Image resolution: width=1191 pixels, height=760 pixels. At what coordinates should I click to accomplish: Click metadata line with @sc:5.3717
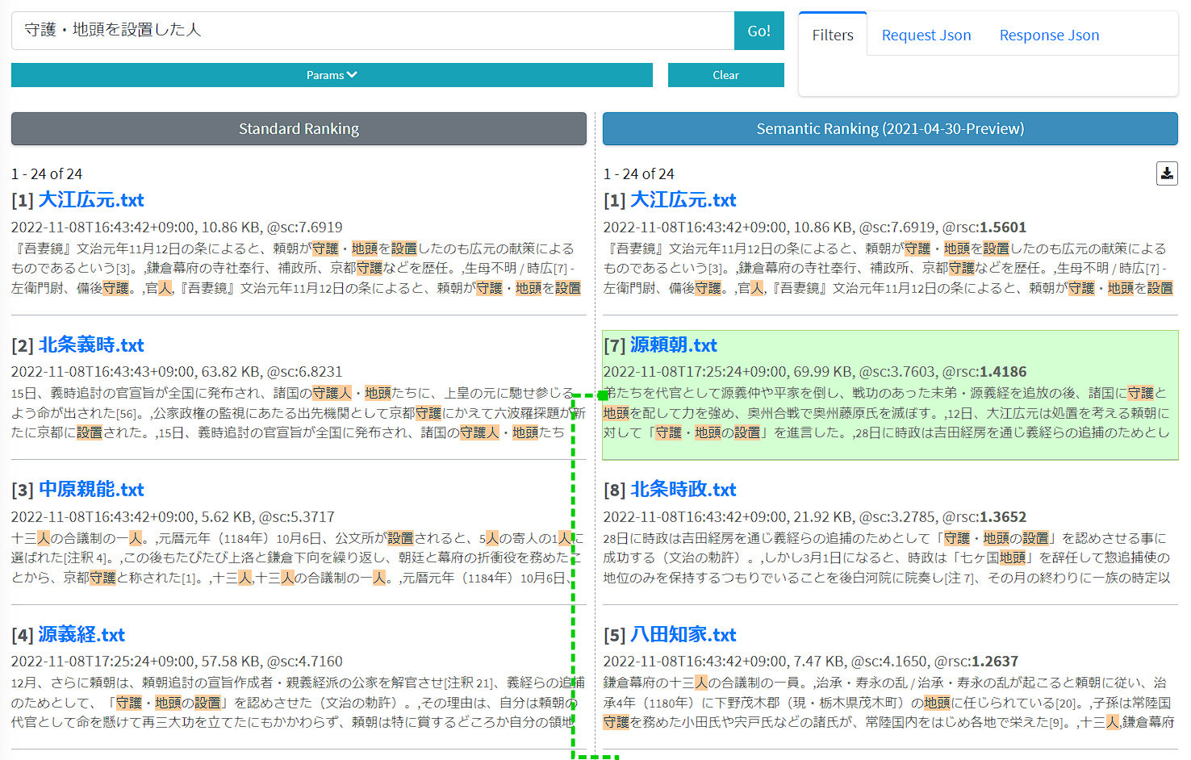173,517
